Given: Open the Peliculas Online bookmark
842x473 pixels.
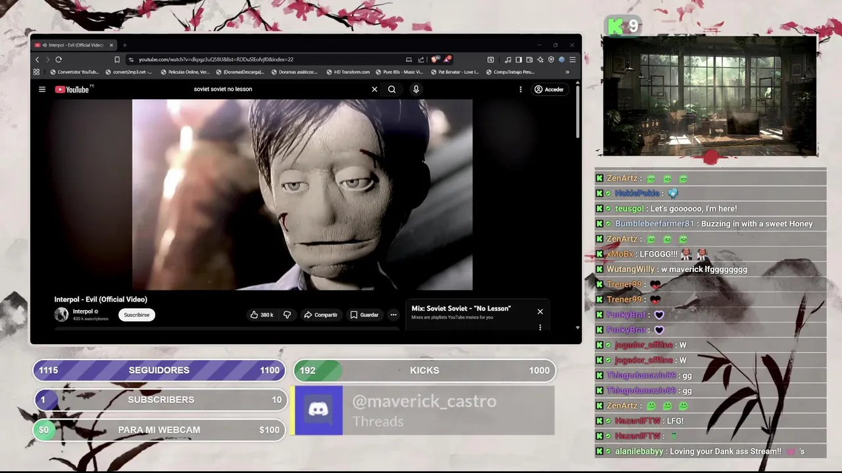Looking at the screenshot, I should click(185, 72).
